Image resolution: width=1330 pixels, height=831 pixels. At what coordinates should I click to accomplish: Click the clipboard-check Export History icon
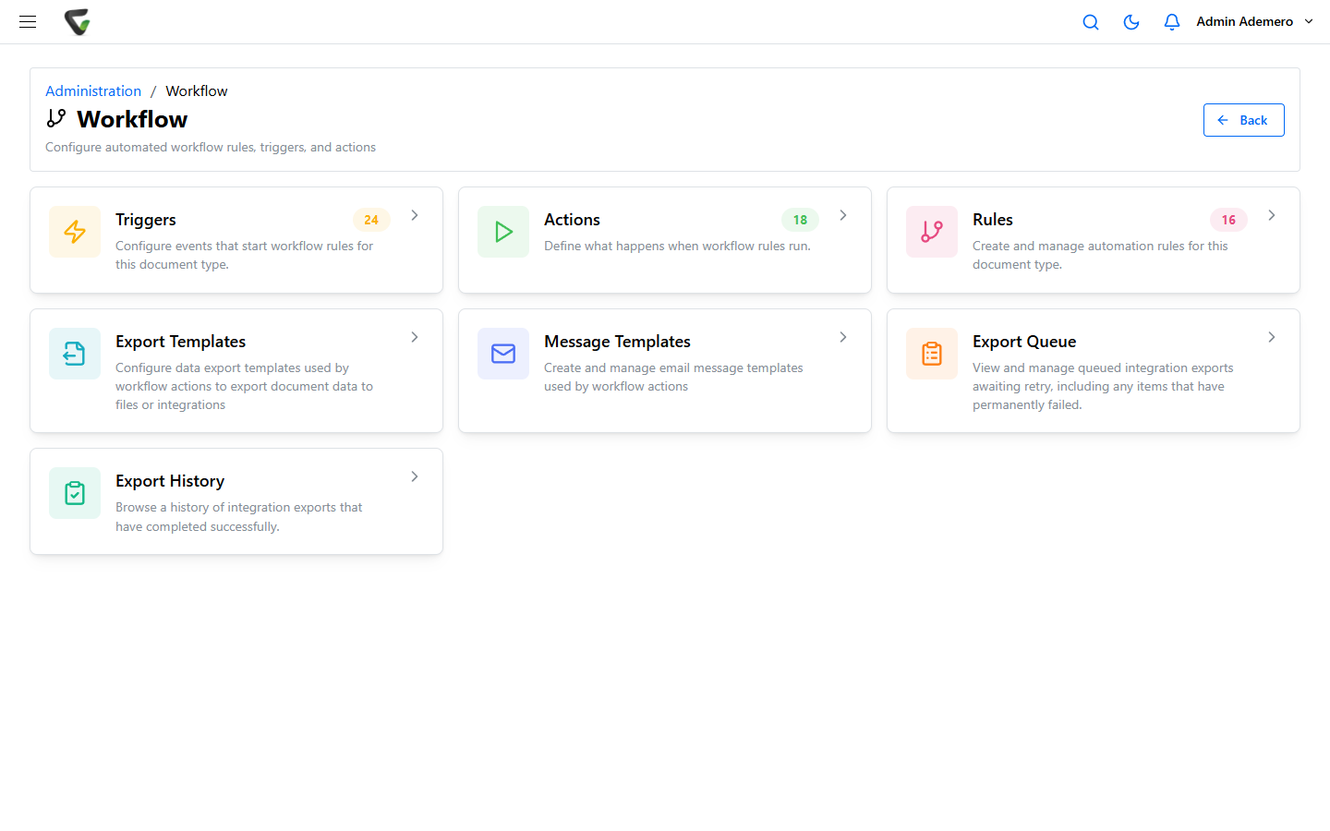click(75, 493)
